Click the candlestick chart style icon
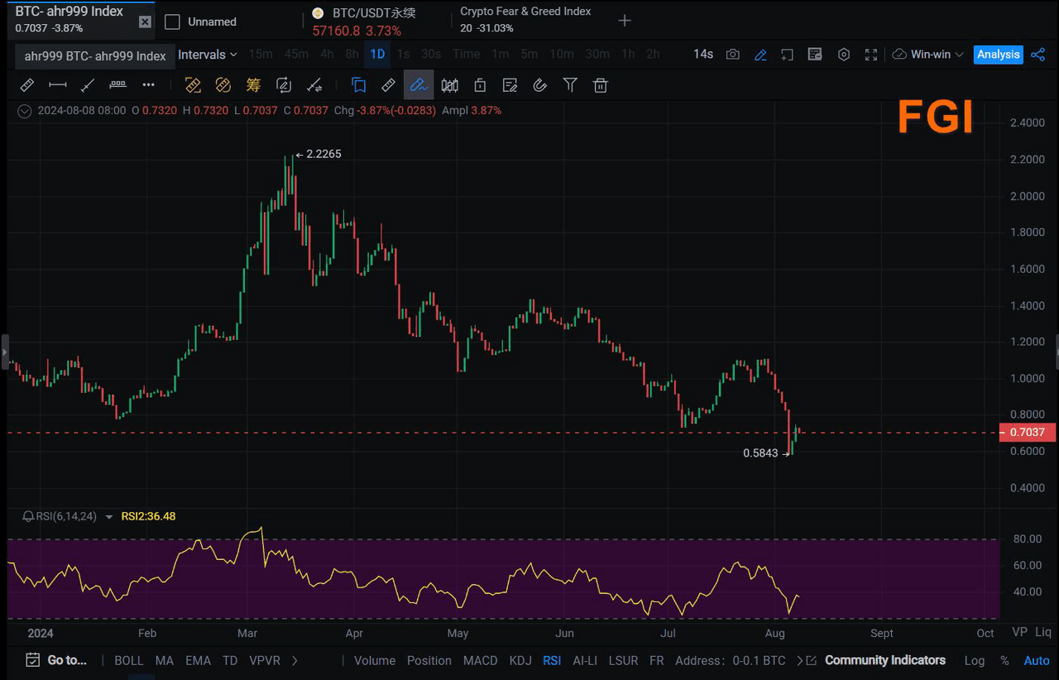 (x=449, y=85)
